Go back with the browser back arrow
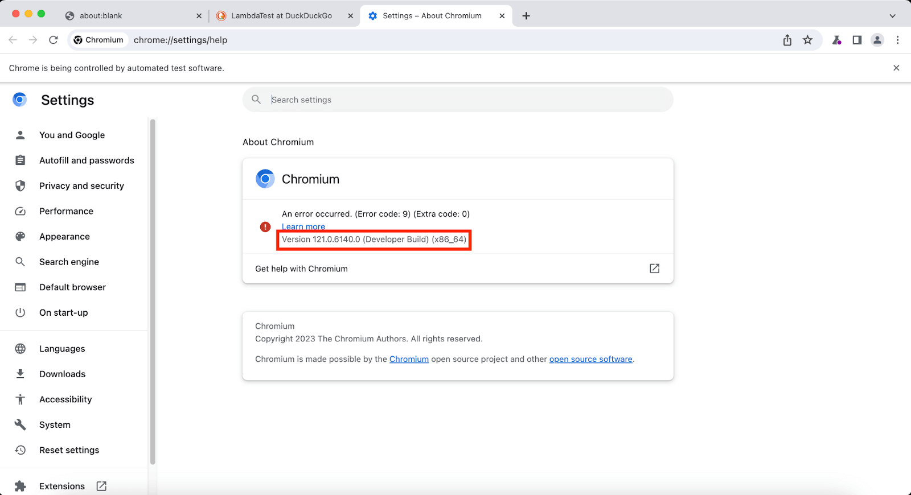911x495 pixels. click(x=13, y=40)
